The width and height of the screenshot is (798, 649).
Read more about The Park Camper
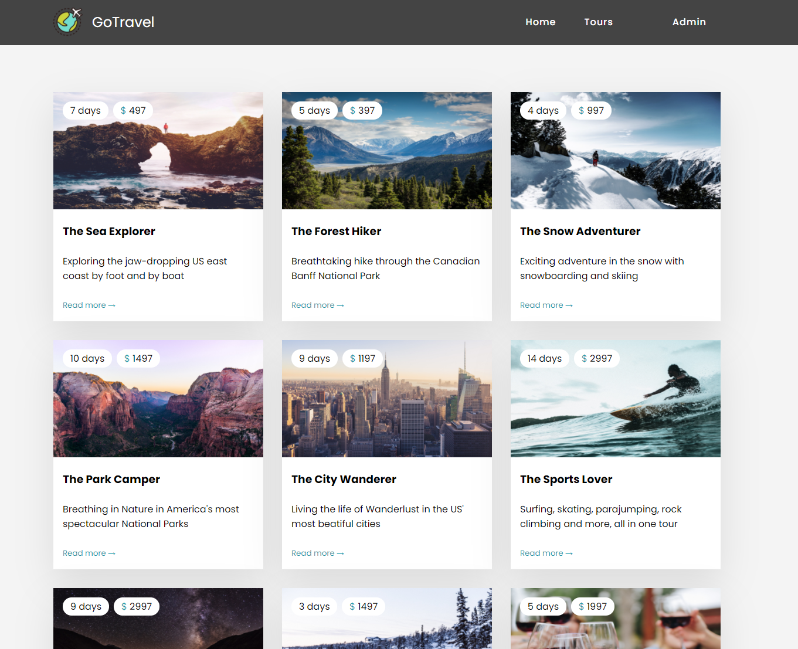pyautogui.click(x=89, y=553)
